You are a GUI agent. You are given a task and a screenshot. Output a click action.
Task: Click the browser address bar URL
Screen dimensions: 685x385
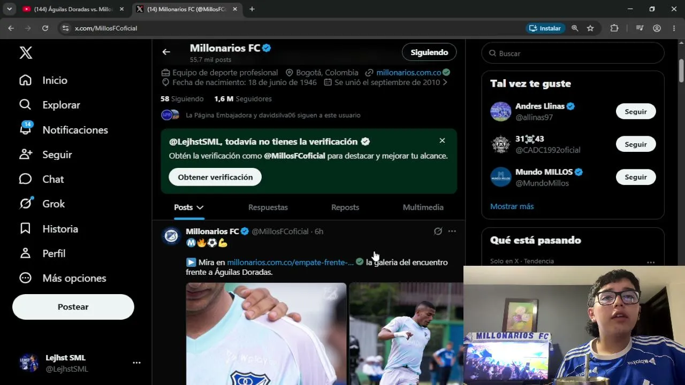pos(106,28)
